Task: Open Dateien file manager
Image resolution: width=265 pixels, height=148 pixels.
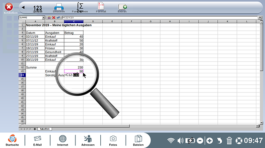Action: tap(138, 141)
